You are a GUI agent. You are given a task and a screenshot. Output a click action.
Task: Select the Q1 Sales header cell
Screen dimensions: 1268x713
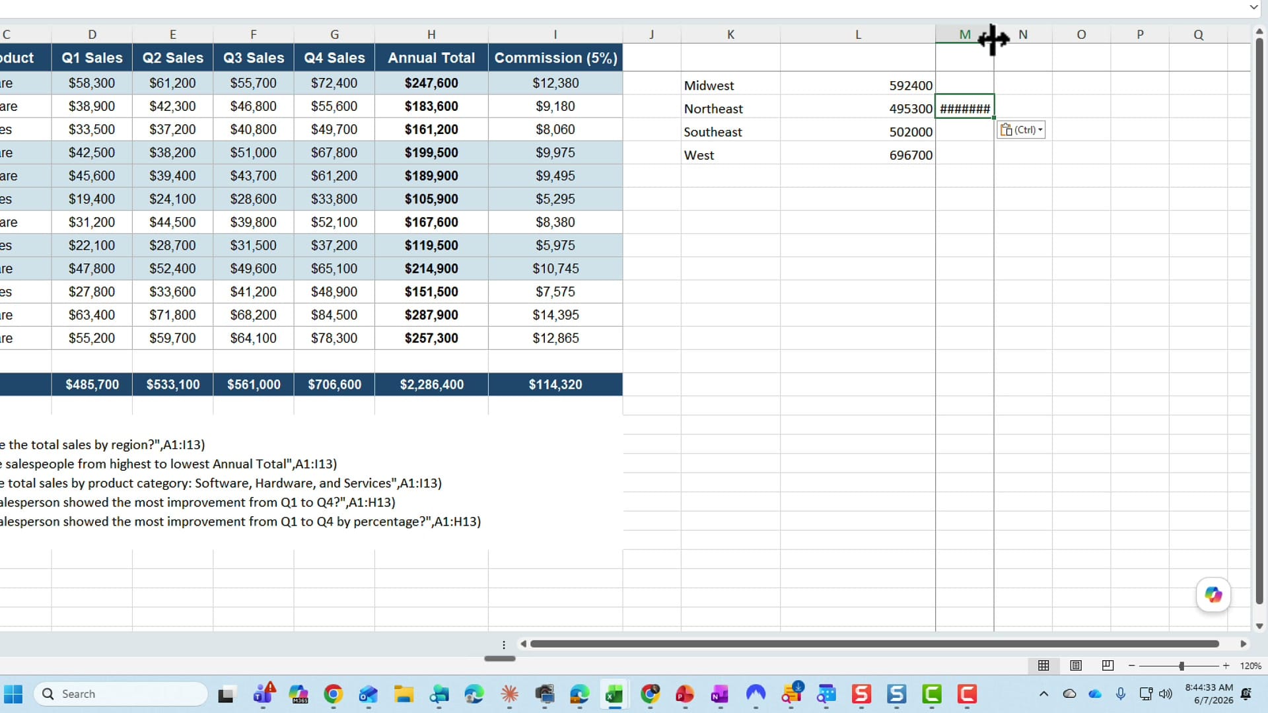tap(92, 57)
